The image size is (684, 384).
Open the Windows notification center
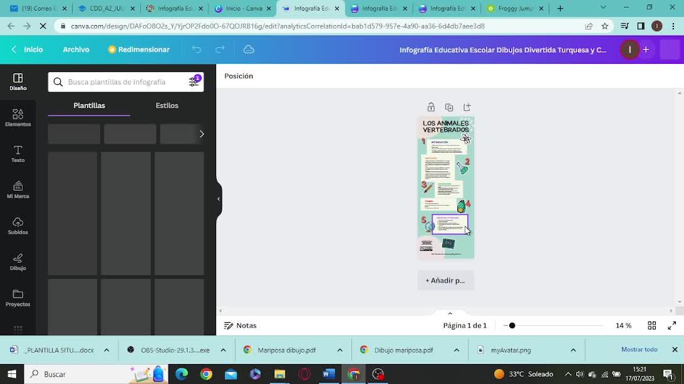point(669,374)
